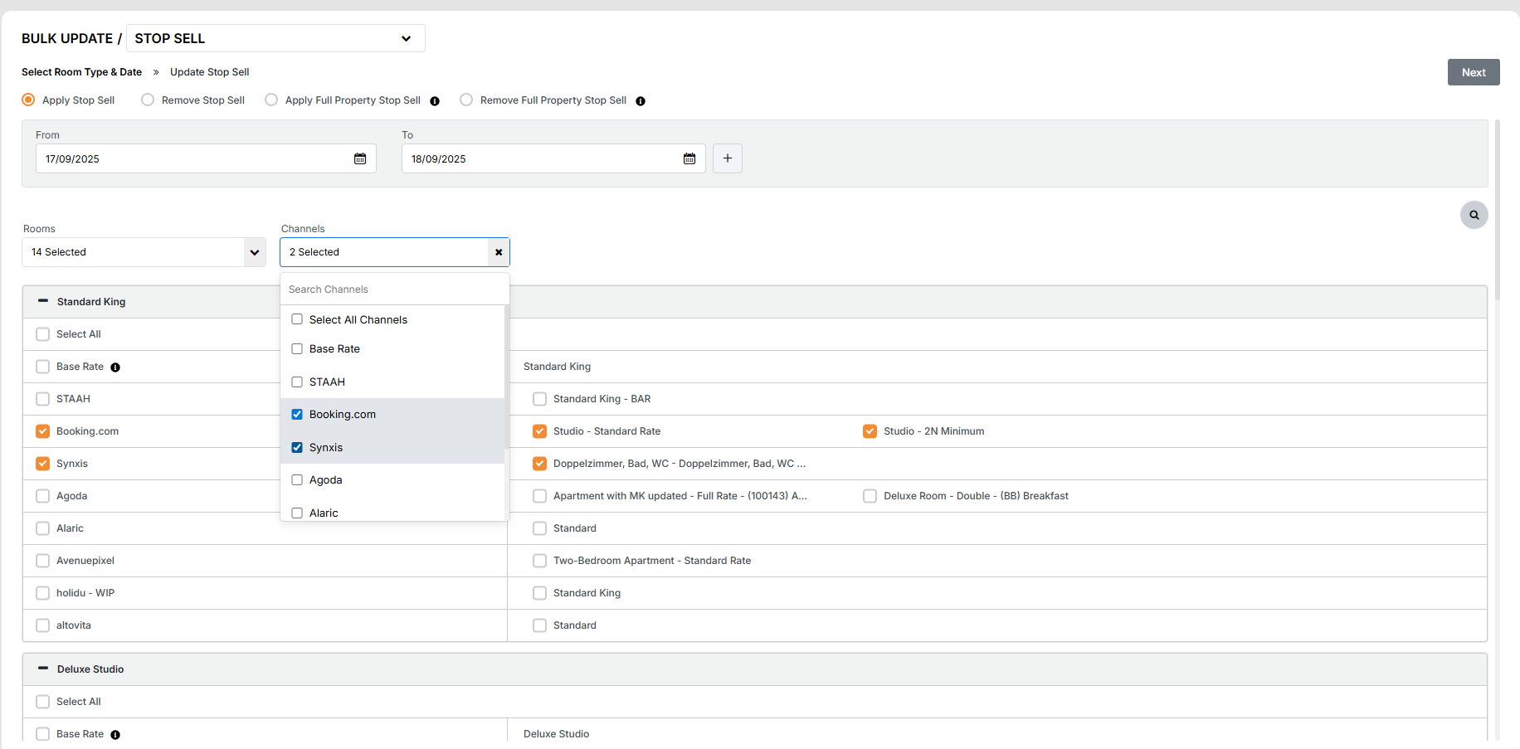
Task: Clear channels selection with the X icon
Action: [499, 252]
